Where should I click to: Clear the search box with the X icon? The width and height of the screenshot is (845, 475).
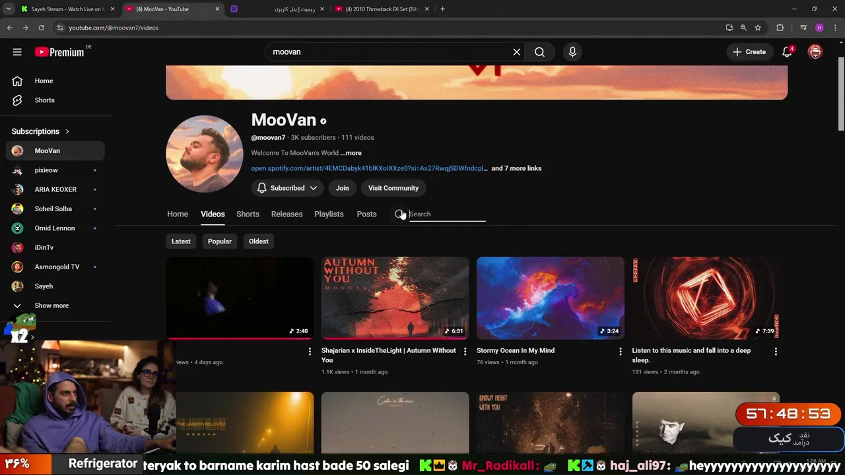click(517, 52)
